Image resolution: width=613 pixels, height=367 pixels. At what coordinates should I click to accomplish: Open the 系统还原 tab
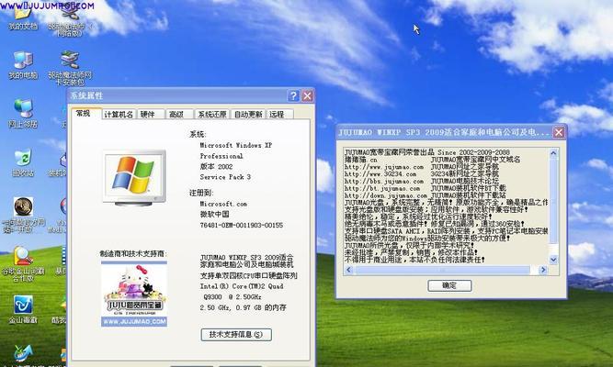point(212,114)
